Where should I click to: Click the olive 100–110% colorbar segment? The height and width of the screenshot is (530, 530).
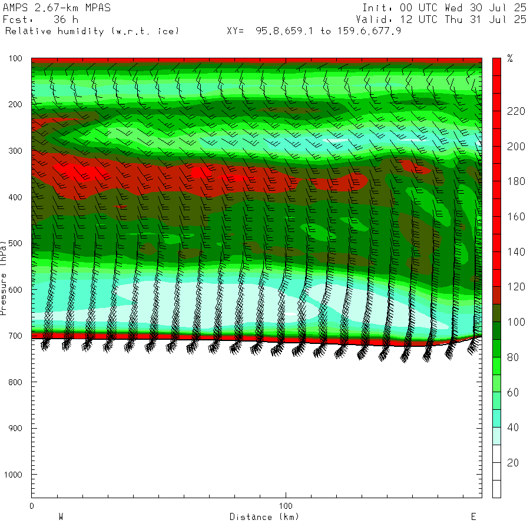pyautogui.click(x=496, y=313)
